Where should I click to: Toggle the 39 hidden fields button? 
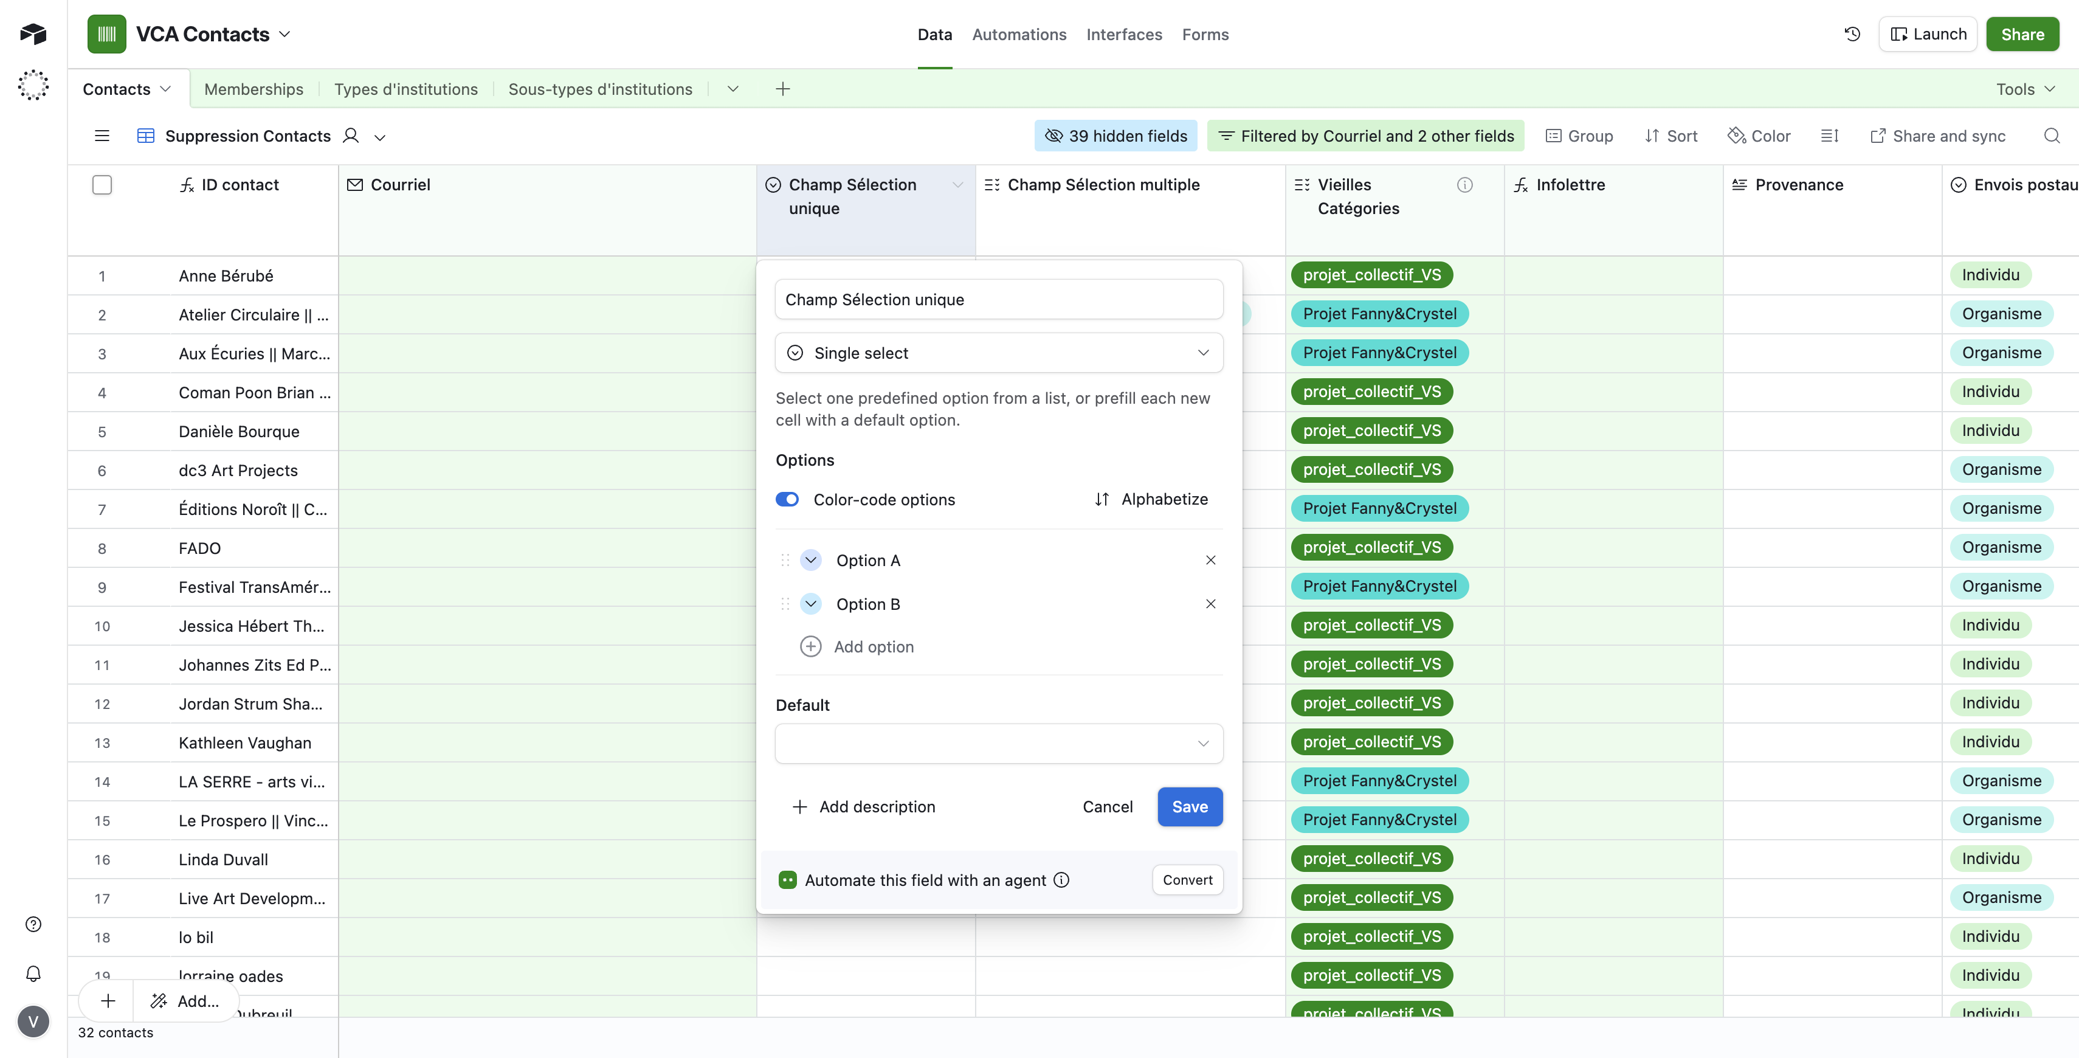(x=1115, y=136)
